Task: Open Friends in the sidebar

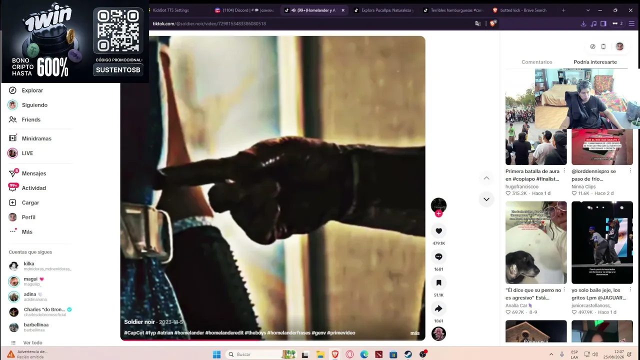Action: click(x=31, y=119)
